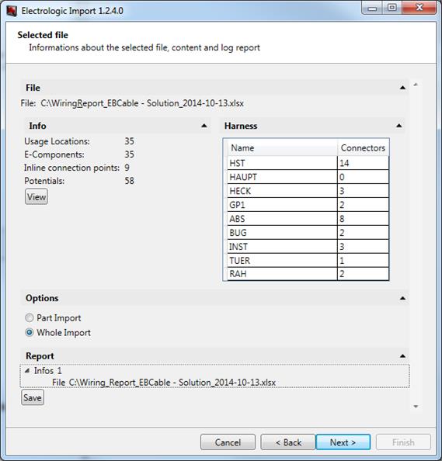Collapse the Infos 1 tree node

[x=27, y=370]
